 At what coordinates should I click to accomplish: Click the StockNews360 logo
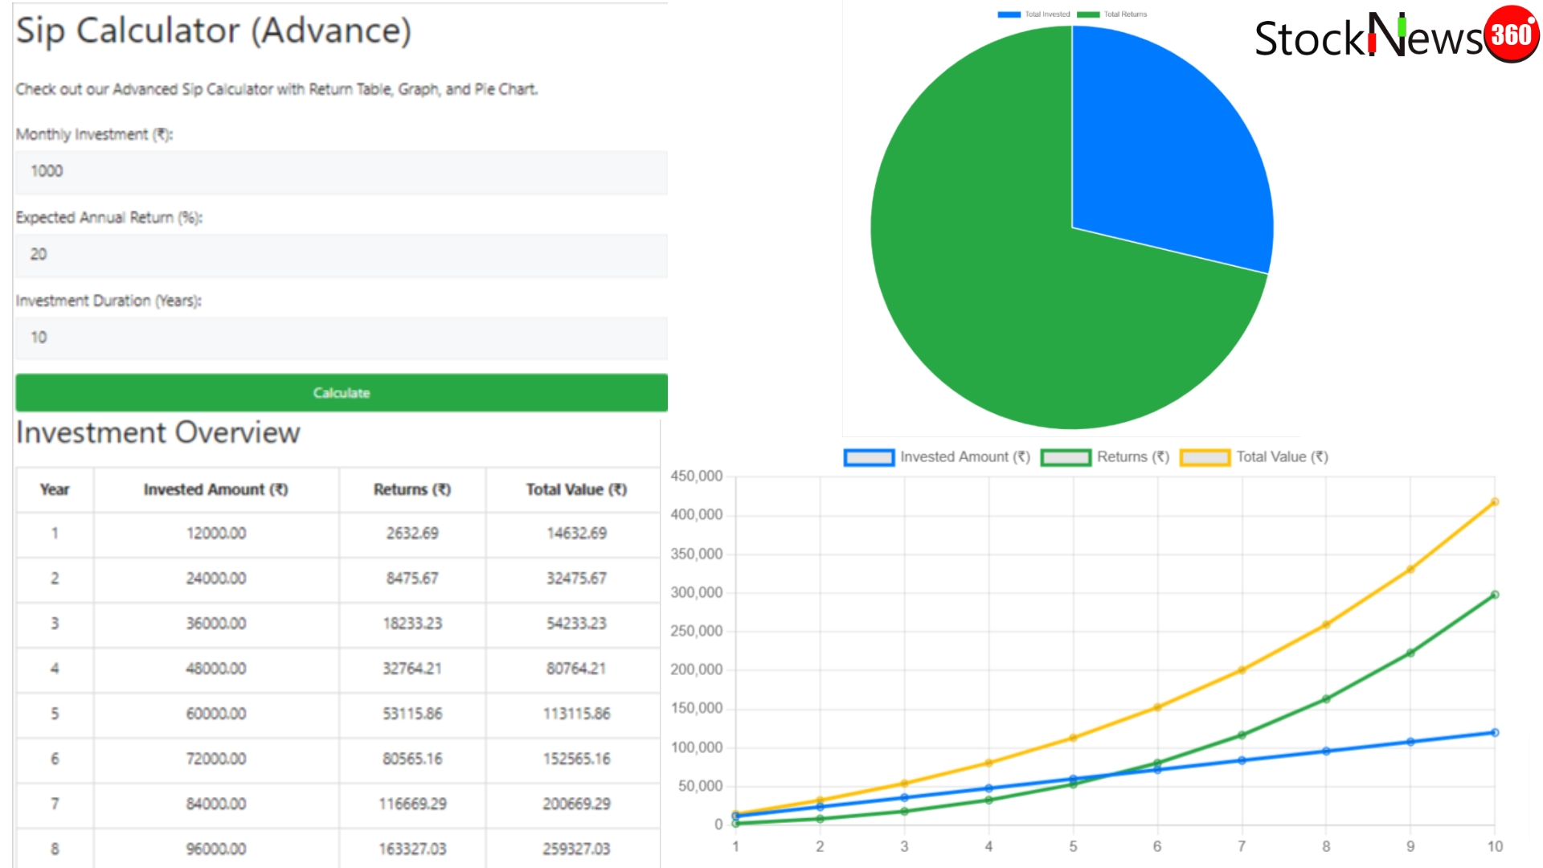click(x=1397, y=35)
